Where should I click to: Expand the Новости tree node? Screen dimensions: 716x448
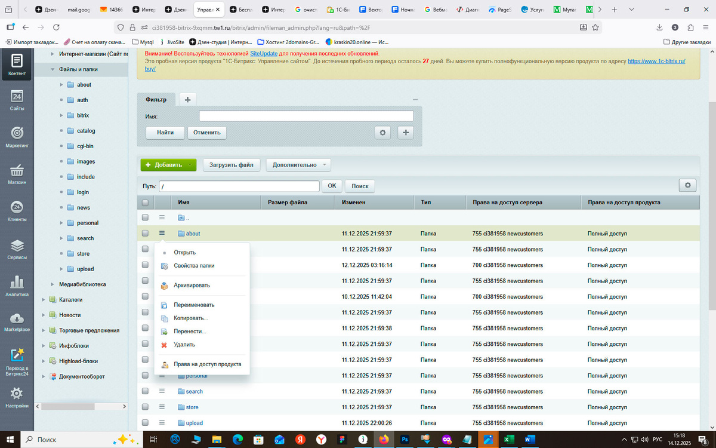click(x=43, y=315)
